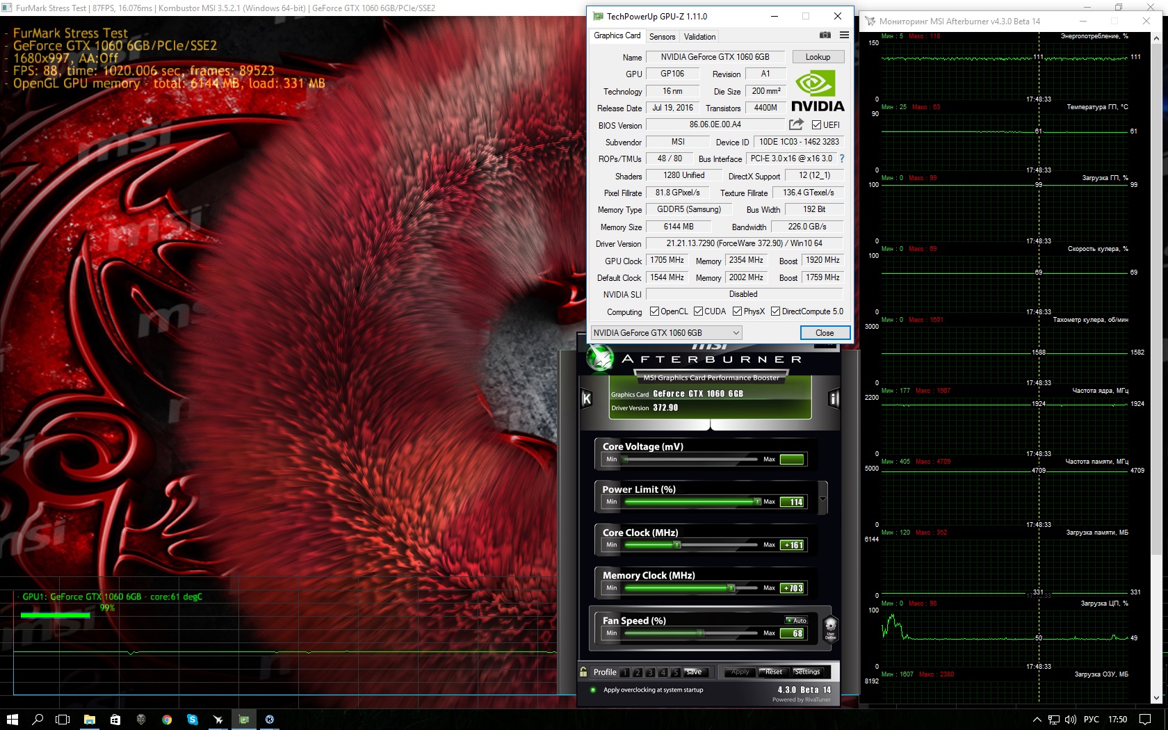1168x730 pixels.
Task: Select Afterburner profile slot 4
Action: coord(663,672)
